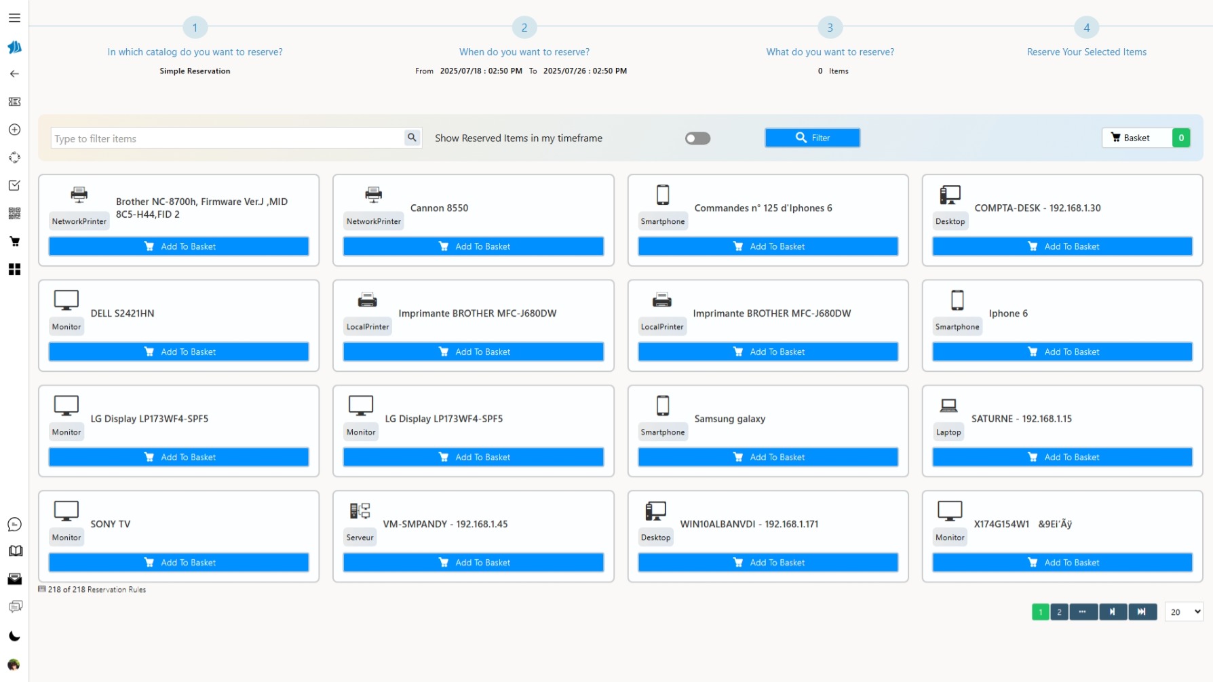
Task: Click the Type to filter items field
Action: click(x=227, y=138)
